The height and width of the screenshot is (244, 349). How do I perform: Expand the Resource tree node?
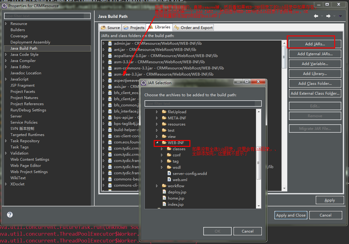pos(6,24)
